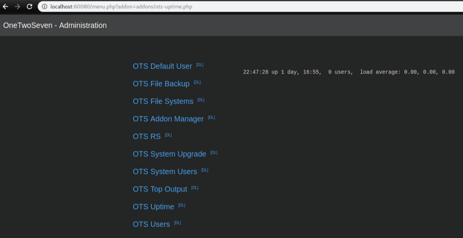Open the OTS Users addon
Image resolution: width=463 pixels, height=238 pixels.
coord(151,224)
